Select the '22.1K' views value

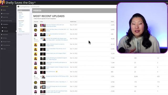(113, 44)
